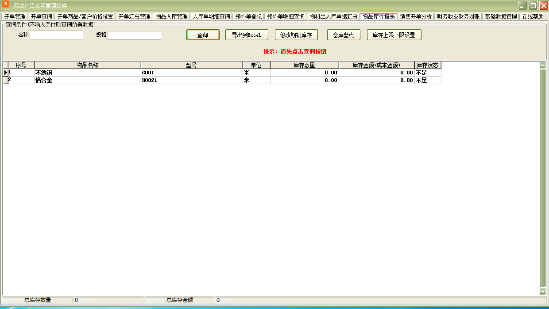549x309 pixels.
Task: Click the 型号 column header
Action: click(x=192, y=65)
